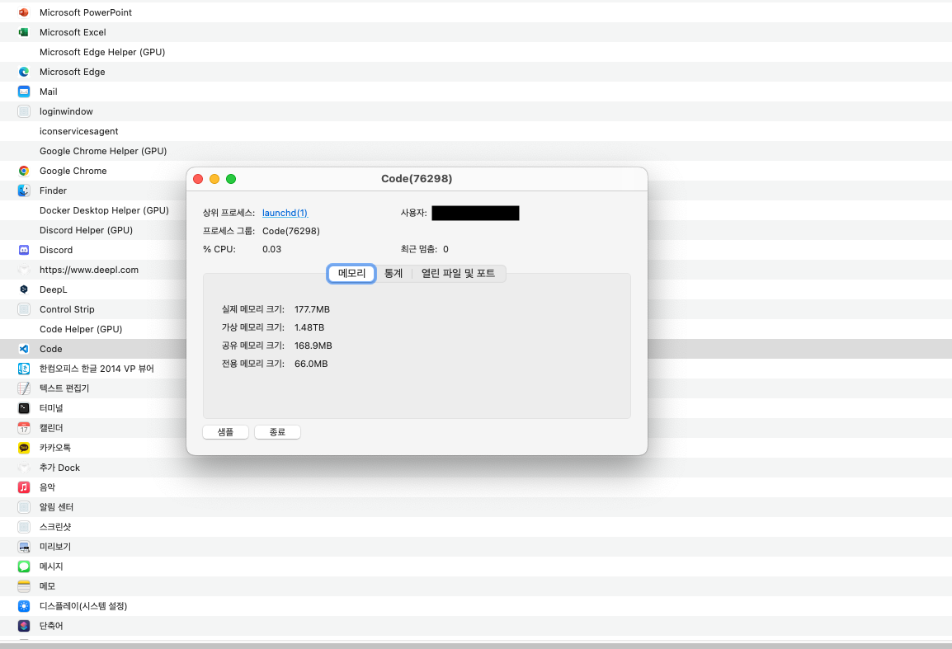The image size is (952, 649).
Task: Click the Microsoft Edge icon
Action: tap(24, 72)
